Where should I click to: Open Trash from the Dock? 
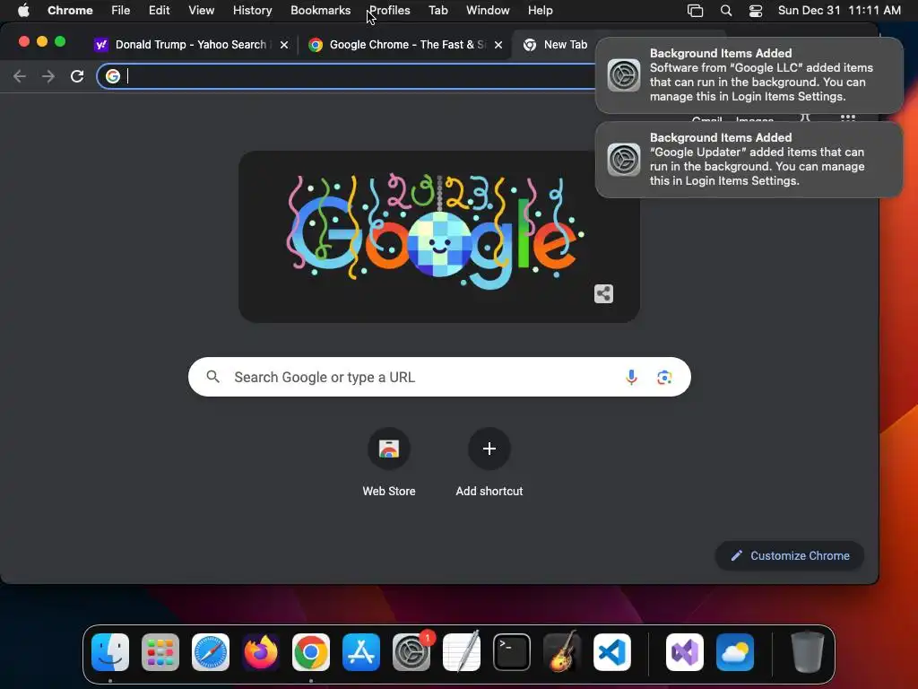coord(808,652)
